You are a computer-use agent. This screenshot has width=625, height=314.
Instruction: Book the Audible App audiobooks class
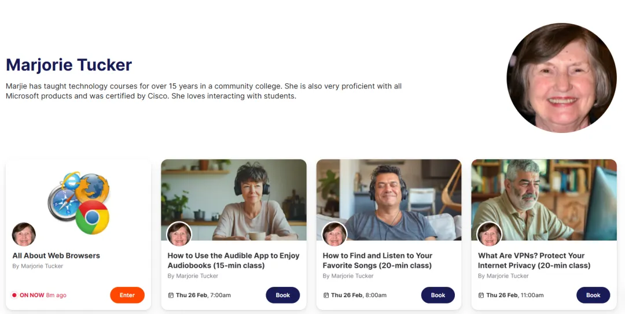tap(282, 295)
